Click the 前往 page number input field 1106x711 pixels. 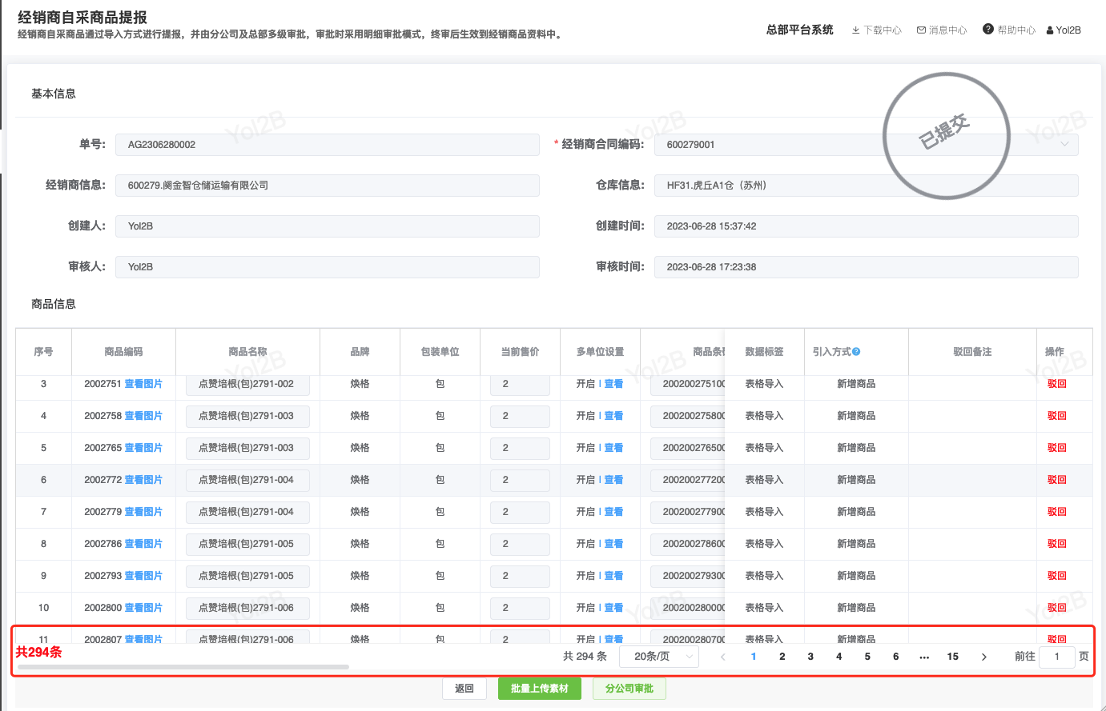point(1056,657)
